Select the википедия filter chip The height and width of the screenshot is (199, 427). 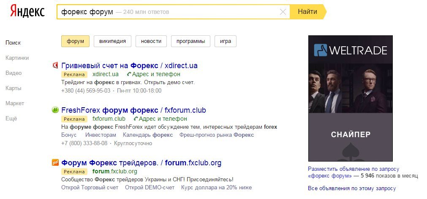112,41
